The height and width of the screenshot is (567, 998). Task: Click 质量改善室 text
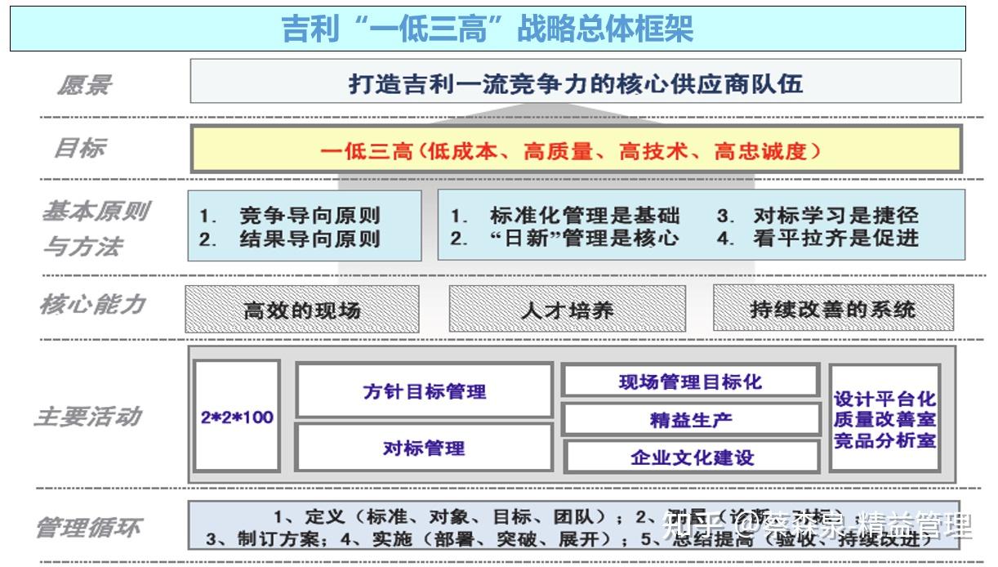[x=884, y=420]
